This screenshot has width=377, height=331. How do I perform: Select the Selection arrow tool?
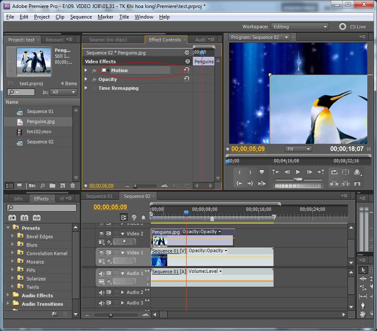[363, 270]
